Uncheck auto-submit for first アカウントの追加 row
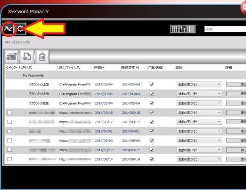Image resolution: width=246 pixels, height=190 pixels. pos(152,84)
